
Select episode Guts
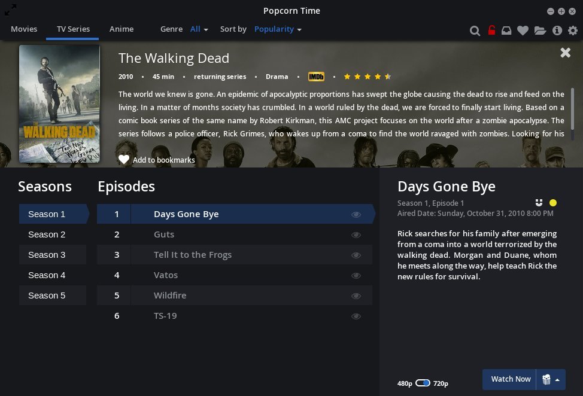tap(235, 234)
